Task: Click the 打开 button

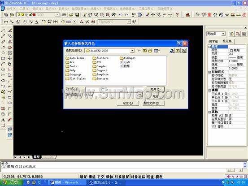Action: (156, 89)
